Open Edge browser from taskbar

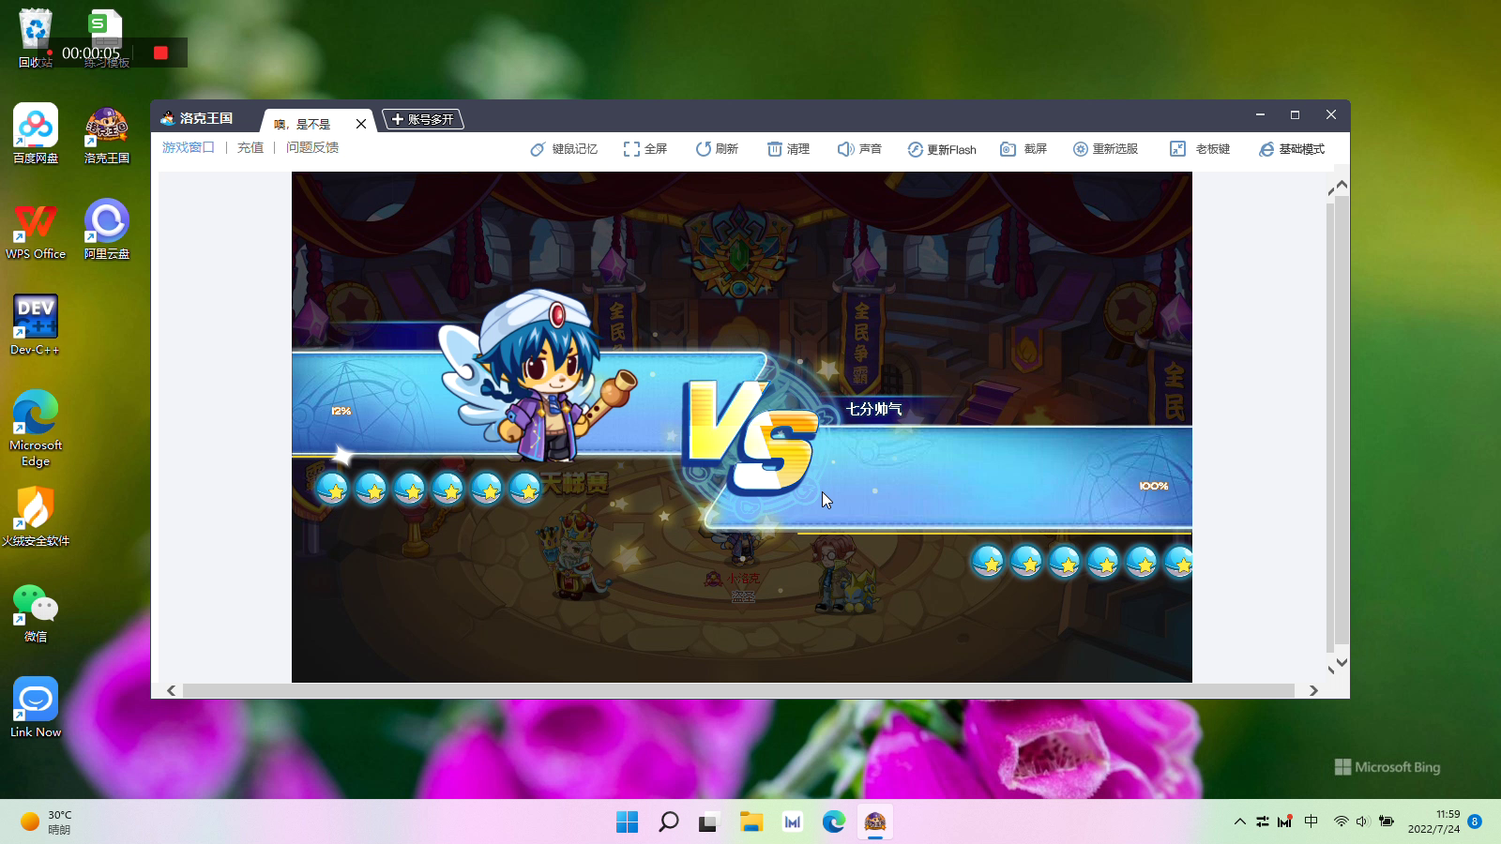coord(833,822)
